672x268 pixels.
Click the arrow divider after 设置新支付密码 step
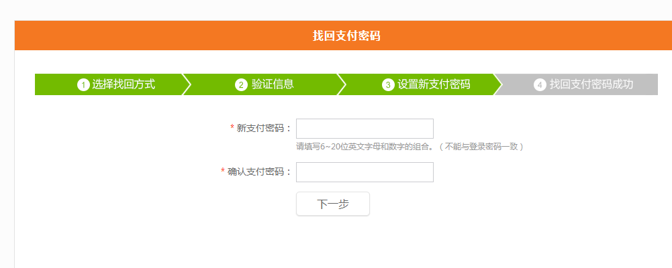497,84
